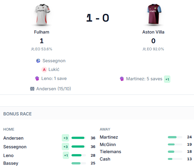Click the +1 badge next to Martinez saves
The image size is (194, 167).
pyautogui.click(x=167, y=79)
